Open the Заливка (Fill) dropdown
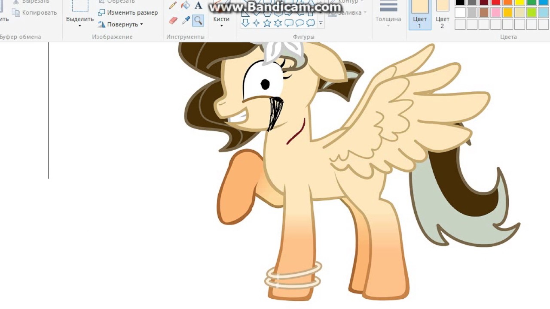The width and height of the screenshot is (550, 309). click(348, 12)
